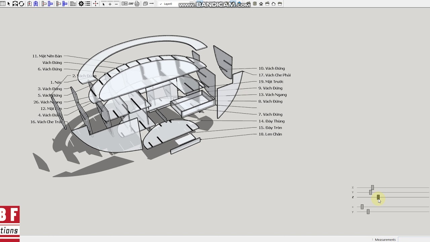The width and height of the screenshot is (430, 242).
Task: Click the minus icon in the toolbar
Action: click(x=116, y=4)
